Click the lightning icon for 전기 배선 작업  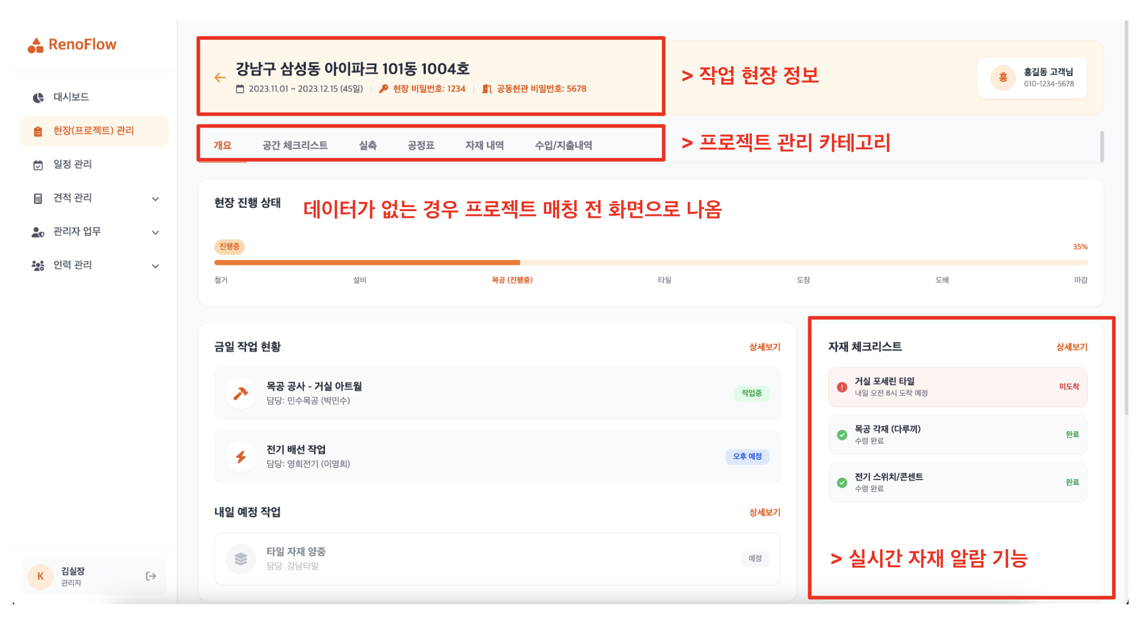coord(241,457)
